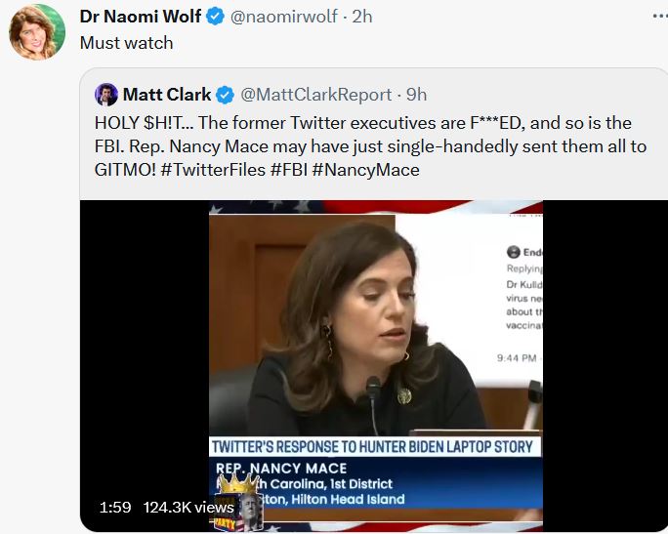Open the more options ellipsis menu
Image resolution: width=668 pixels, height=534 pixels.
click(x=658, y=16)
